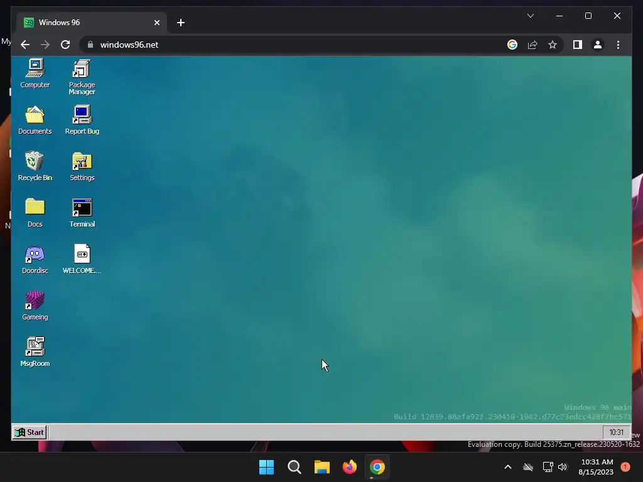Open the Windows 96 Start menu
Image resolution: width=643 pixels, height=482 pixels.
pos(30,432)
